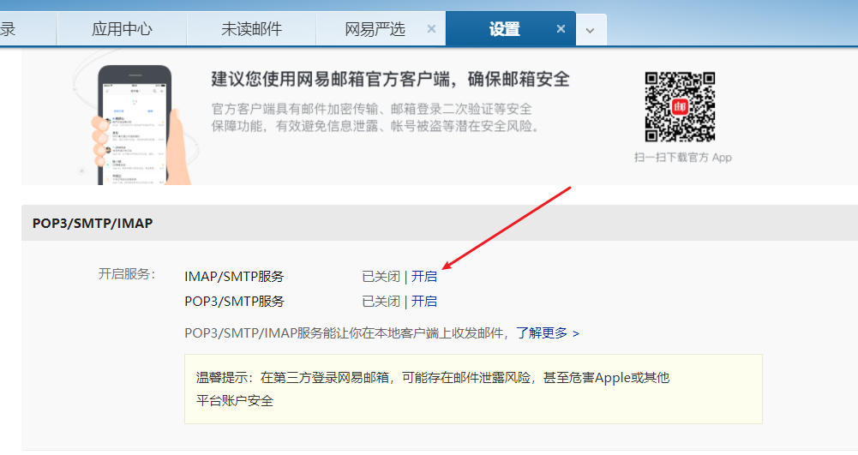Click the 已关闭 status for POP3/SMTP服务

[381, 302]
